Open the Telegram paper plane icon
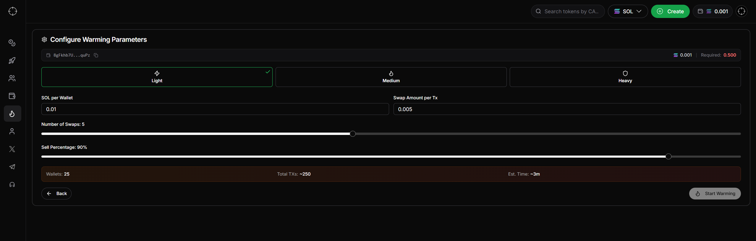 (x=12, y=167)
